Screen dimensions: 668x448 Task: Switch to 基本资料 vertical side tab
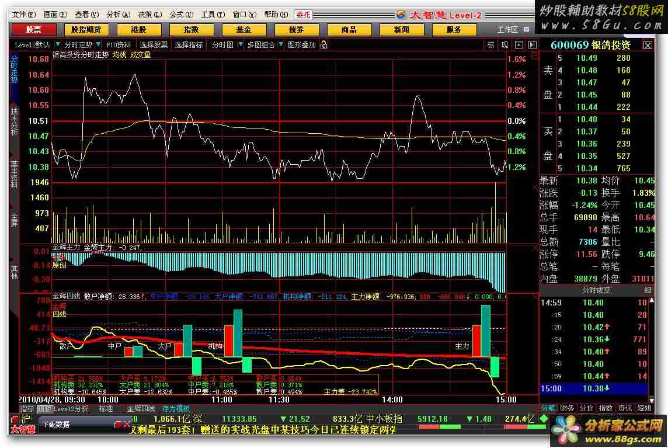14,174
